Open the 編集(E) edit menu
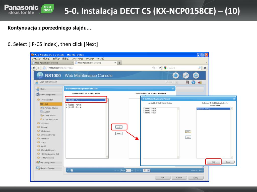Image resolution: width=257 pixels, height=192 pixels. tap(46, 58)
